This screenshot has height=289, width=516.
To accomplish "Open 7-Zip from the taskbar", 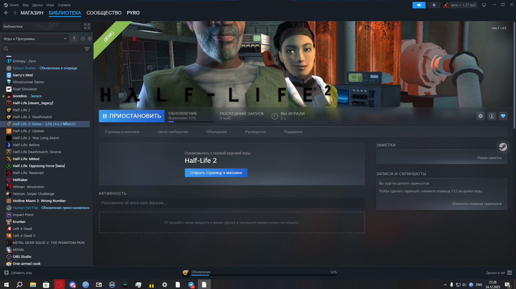I will pos(99,284).
